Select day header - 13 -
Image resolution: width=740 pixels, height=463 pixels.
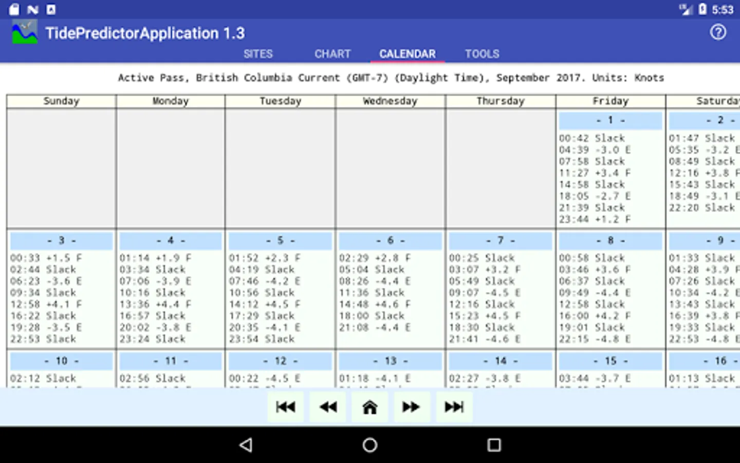click(390, 361)
